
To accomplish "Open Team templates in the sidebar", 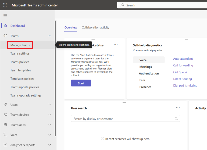I will coord(20,70).
